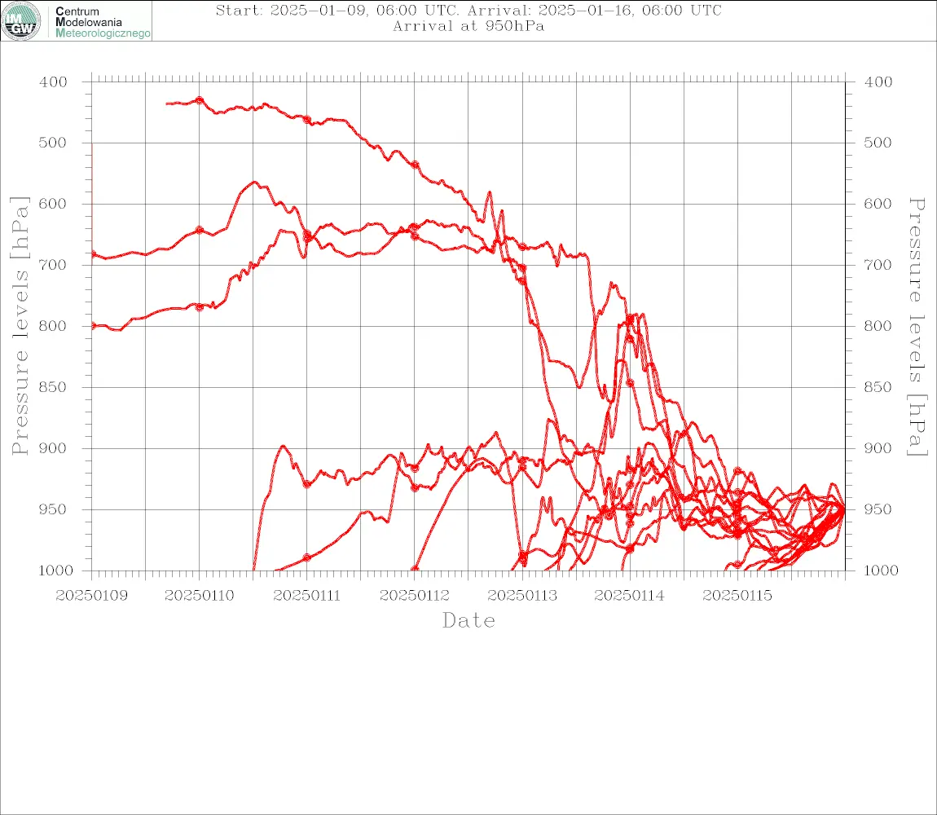This screenshot has width=937, height=815.
Task: Click the 20250111 date axis label
Action: [x=306, y=596]
